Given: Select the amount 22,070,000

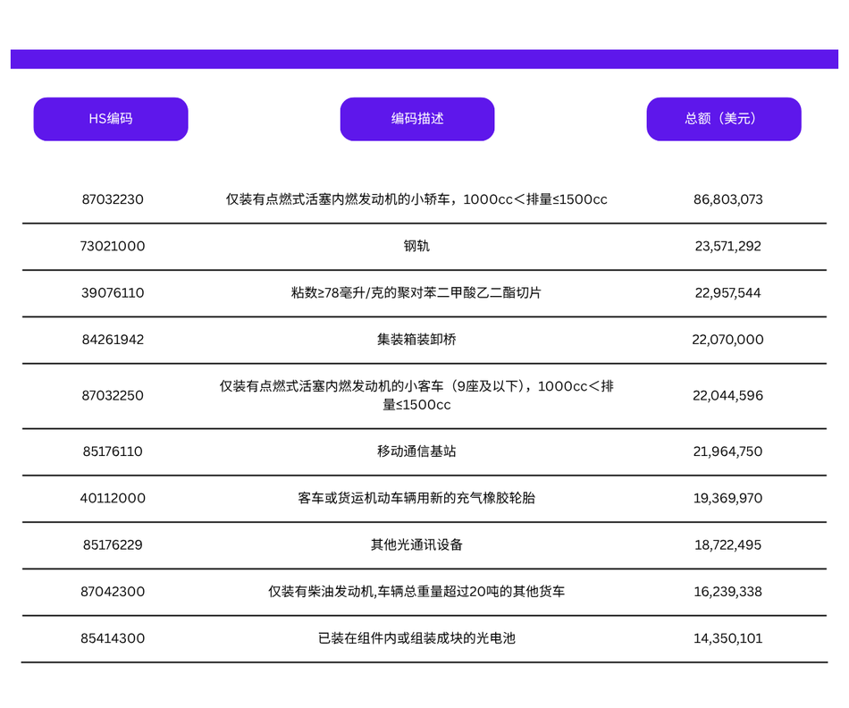Looking at the screenshot, I should (x=727, y=340).
